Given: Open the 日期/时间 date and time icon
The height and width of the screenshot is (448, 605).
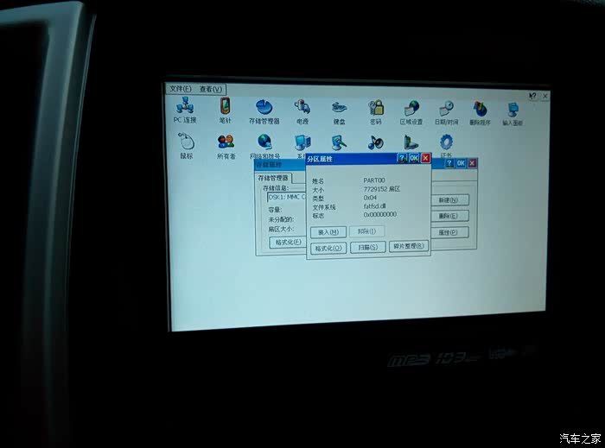Looking at the screenshot, I should [447, 113].
